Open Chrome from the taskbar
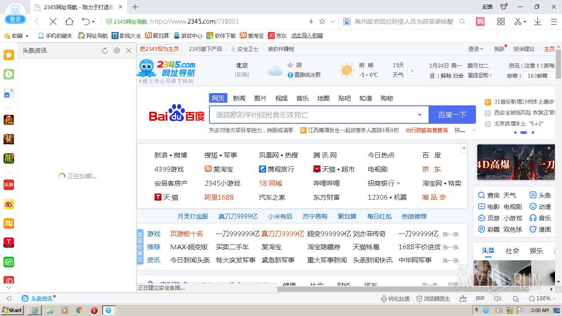 point(79,310)
